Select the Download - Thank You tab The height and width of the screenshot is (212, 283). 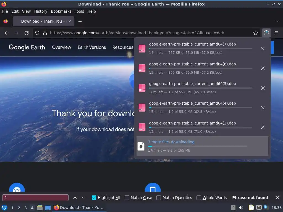click(x=43, y=21)
